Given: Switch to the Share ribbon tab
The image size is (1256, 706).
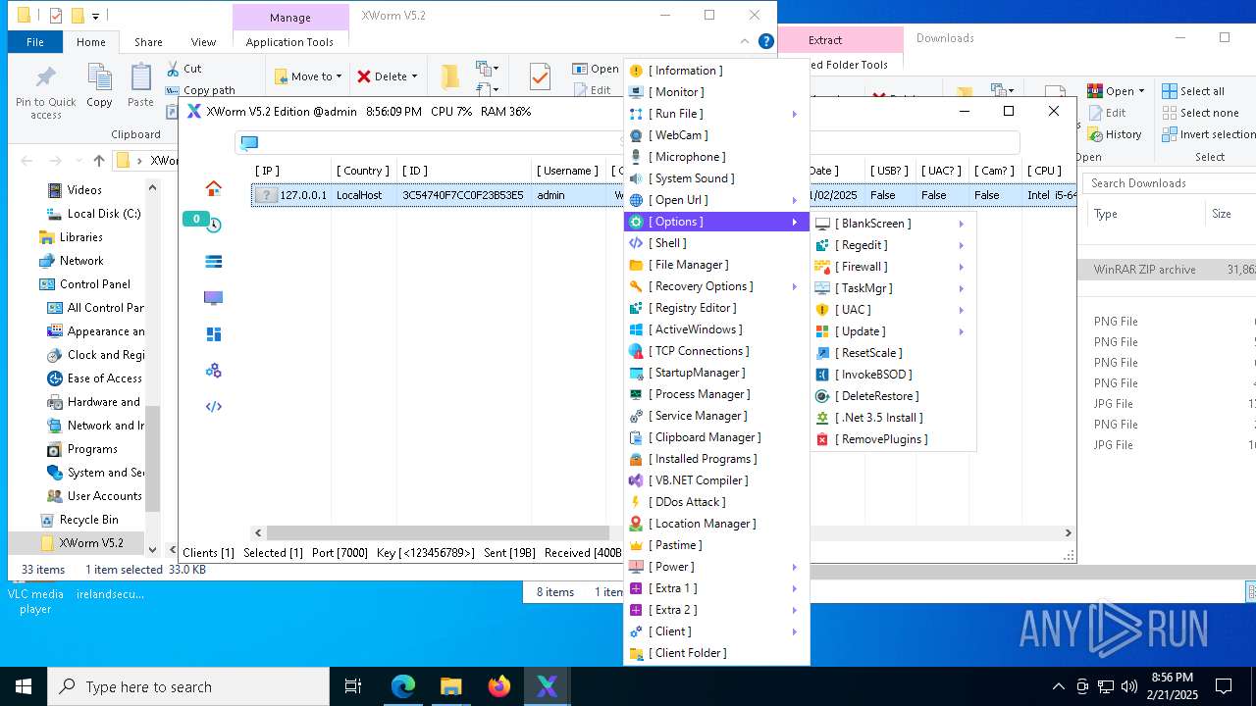Looking at the screenshot, I should [x=148, y=42].
